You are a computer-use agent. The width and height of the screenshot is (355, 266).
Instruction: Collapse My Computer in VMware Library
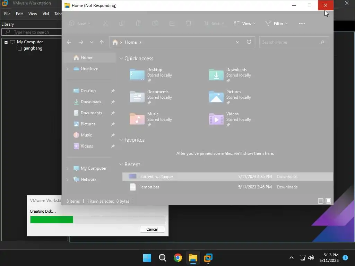[x=6, y=42]
